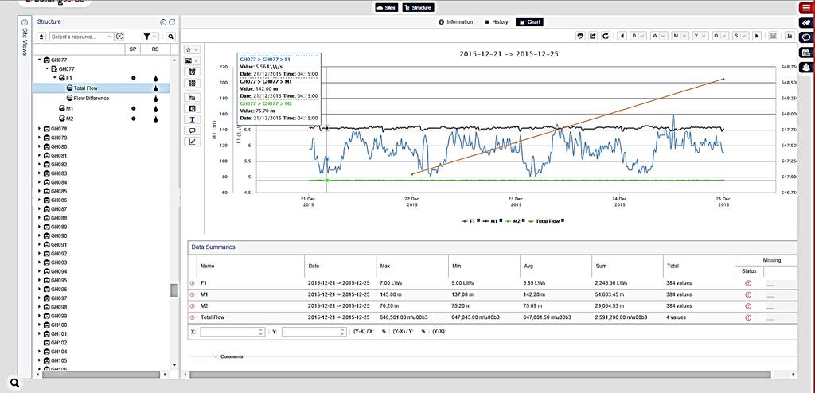815x393 pixels.
Task: Reload the chart with refresh icon
Action: coord(606,36)
